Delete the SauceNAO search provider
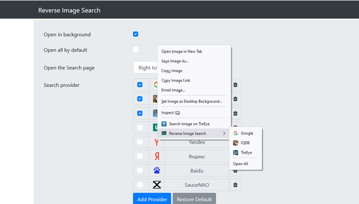The image size is (359, 204). pyautogui.click(x=235, y=185)
